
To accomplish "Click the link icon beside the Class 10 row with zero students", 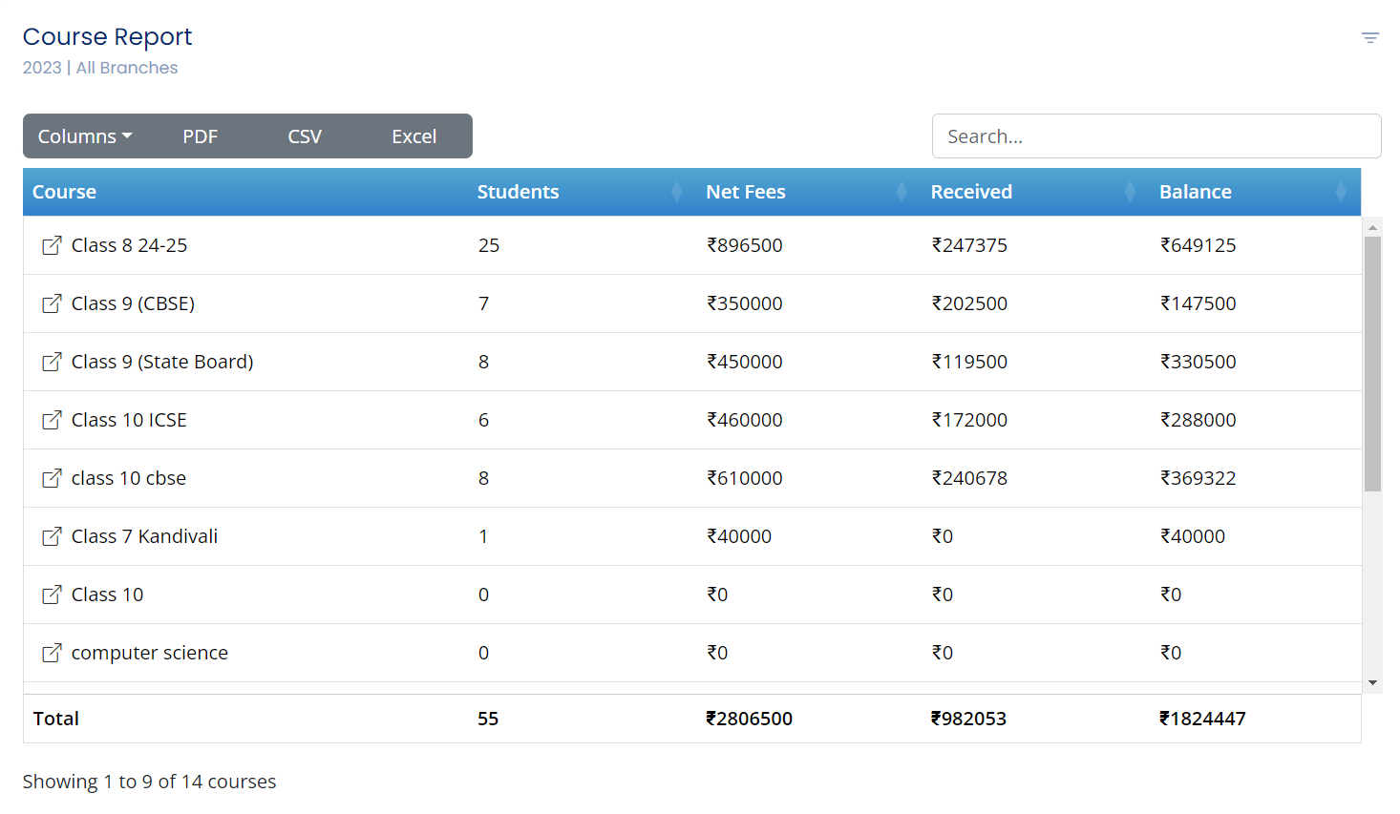I will coord(52,595).
